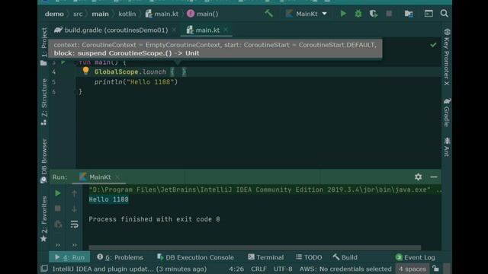This screenshot has height=274, width=488.
Task: Click main folder in the breadcrumb
Action: [100, 14]
